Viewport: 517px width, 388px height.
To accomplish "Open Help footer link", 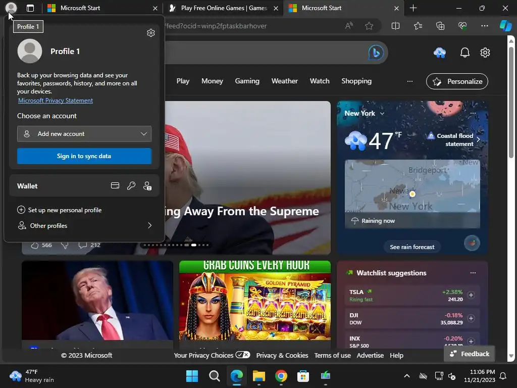I will [396, 355].
